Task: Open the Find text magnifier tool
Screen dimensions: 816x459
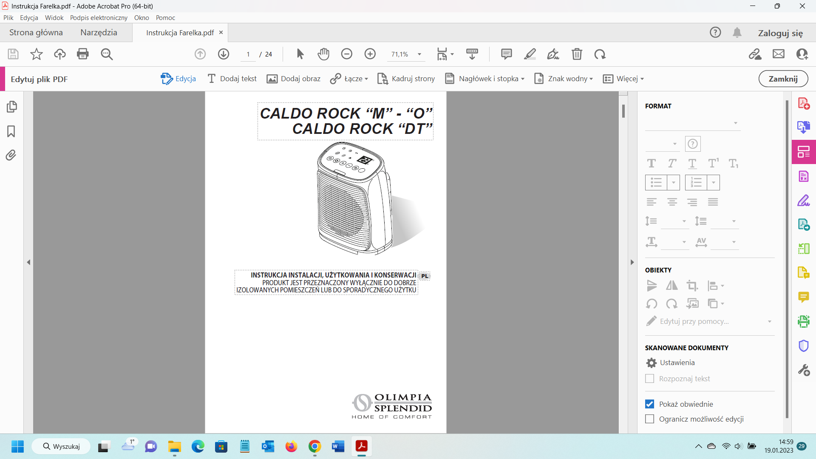Action: click(x=107, y=54)
